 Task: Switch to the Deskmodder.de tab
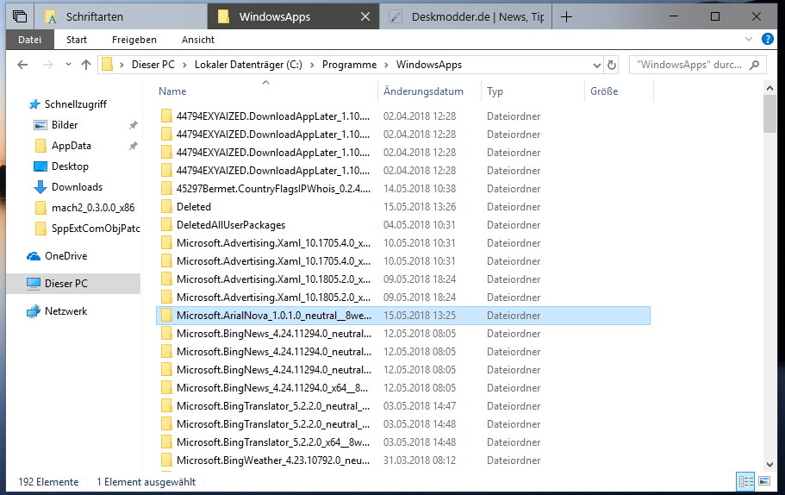(x=465, y=16)
